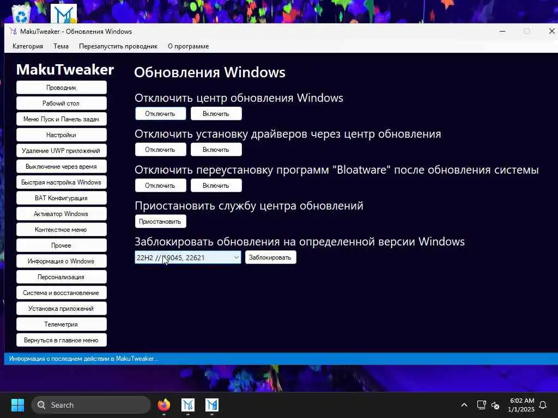The width and height of the screenshot is (558, 418).
Task: Open the Настройки category
Action: pos(61,135)
